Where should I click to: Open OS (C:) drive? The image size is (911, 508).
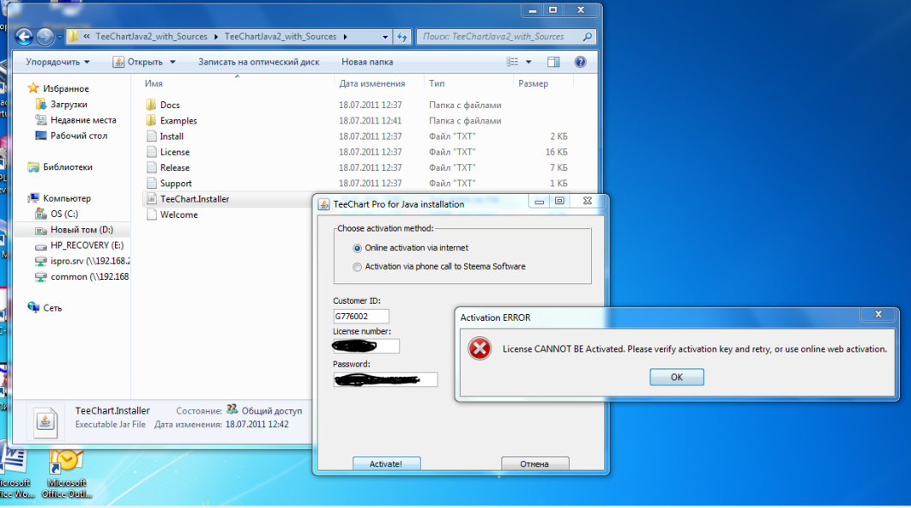(x=64, y=214)
